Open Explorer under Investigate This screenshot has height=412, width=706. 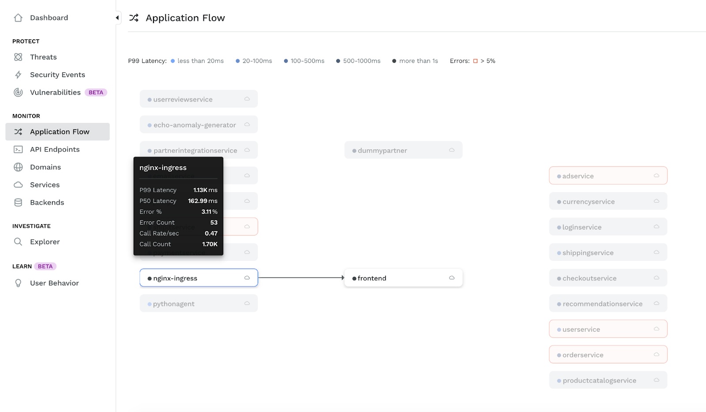pyautogui.click(x=45, y=241)
